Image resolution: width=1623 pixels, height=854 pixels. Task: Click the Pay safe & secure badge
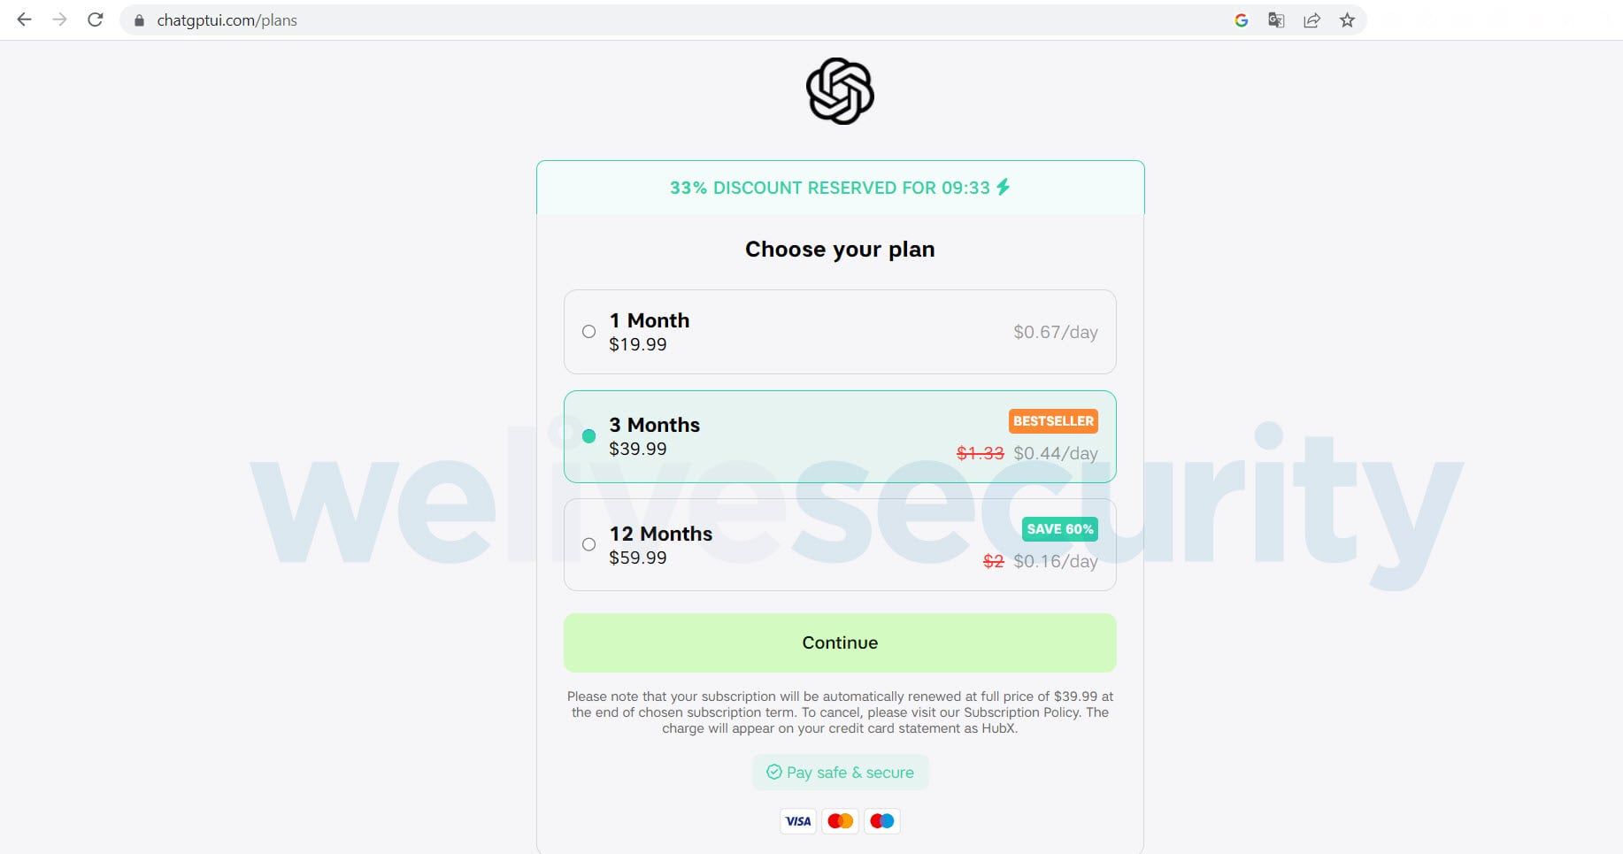pyautogui.click(x=839, y=772)
